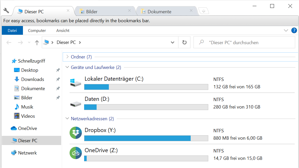Image resolution: width=299 pixels, height=168 pixels.
Task: Click the OneDrive (Z:) label
Action: click(x=101, y=150)
